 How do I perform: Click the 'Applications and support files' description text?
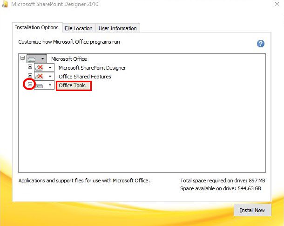(x=84, y=181)
